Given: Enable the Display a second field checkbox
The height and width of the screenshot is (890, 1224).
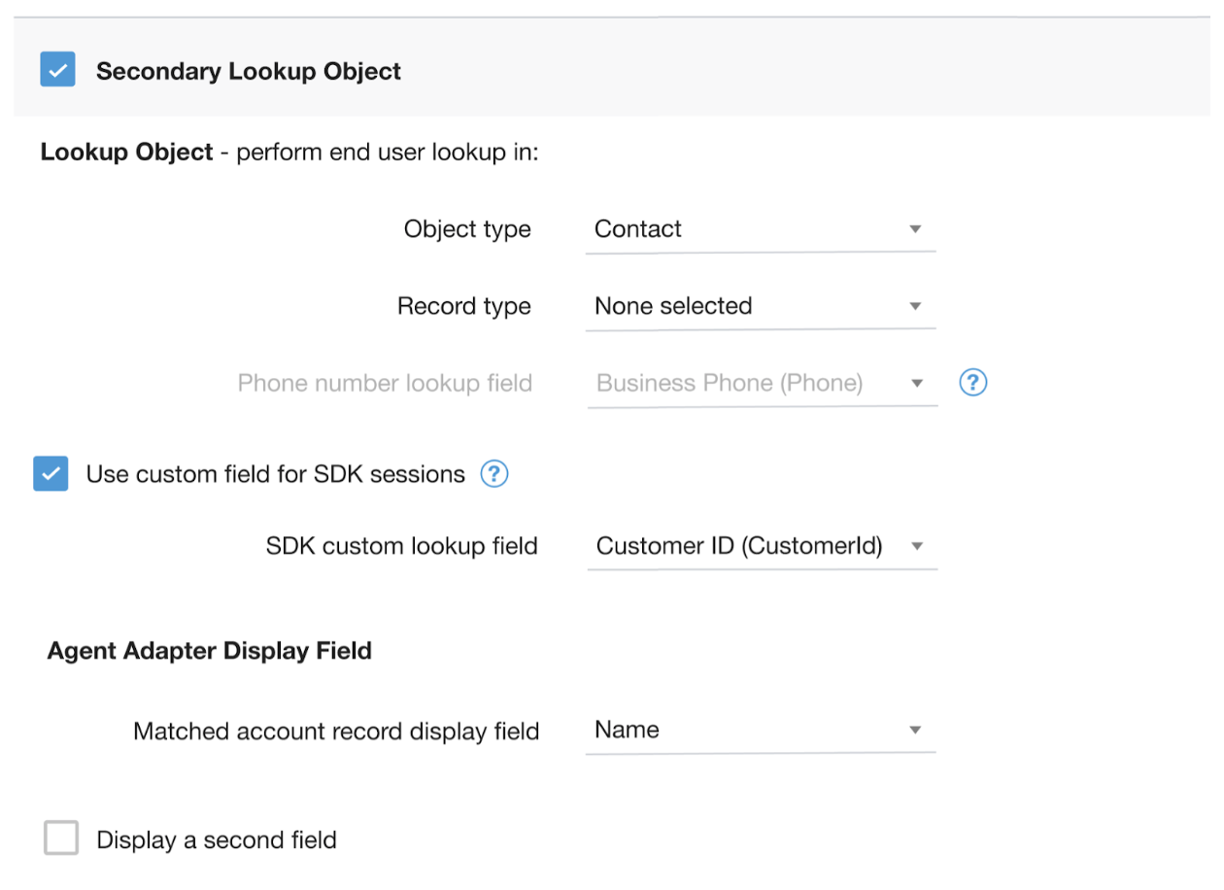Looking at the screenshot, I should pyautogui.click(x=61, y=839).
